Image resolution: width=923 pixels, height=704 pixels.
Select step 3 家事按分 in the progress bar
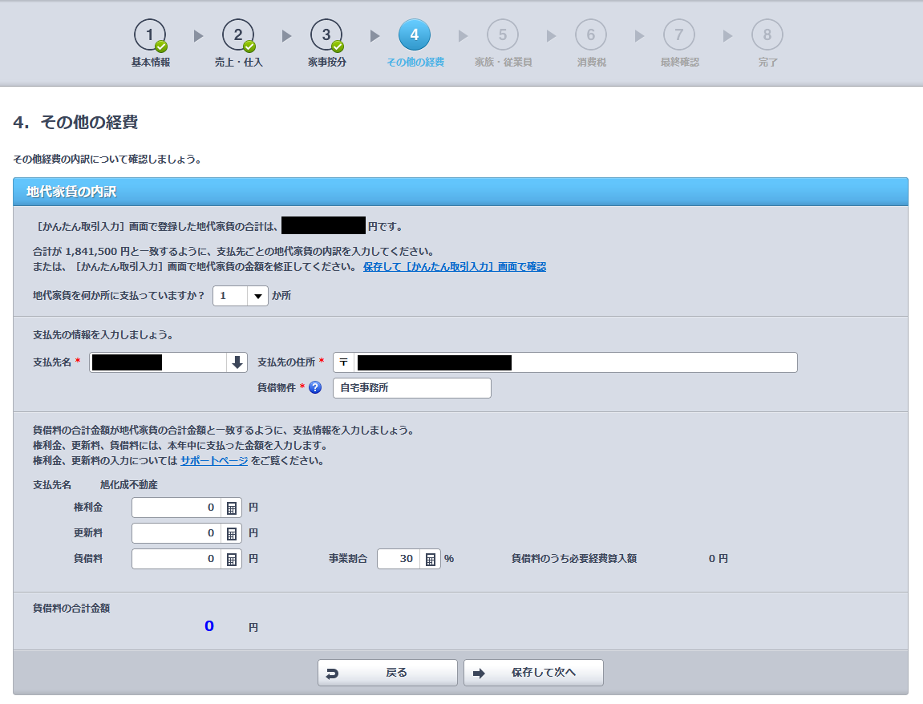326,34
